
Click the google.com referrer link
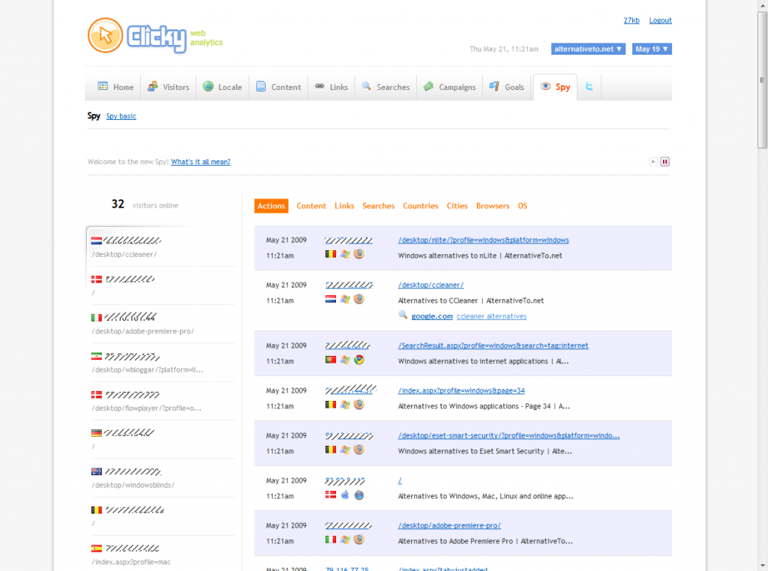432,316
